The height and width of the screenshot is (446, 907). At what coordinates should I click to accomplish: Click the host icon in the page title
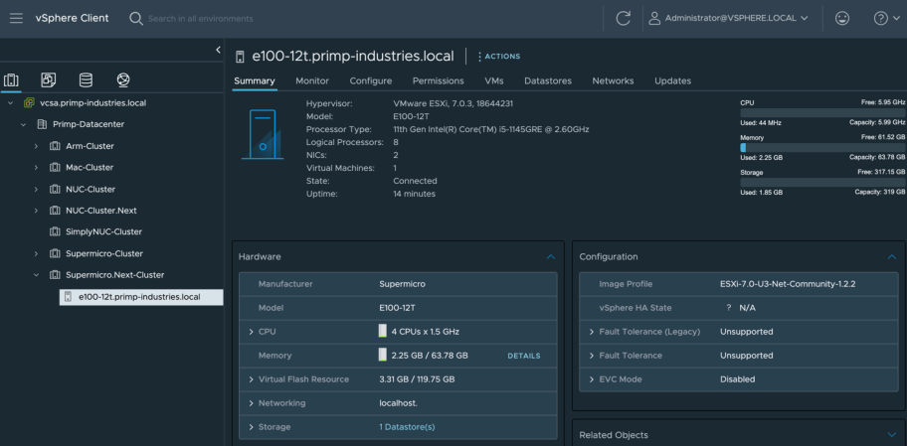[240, 56]
